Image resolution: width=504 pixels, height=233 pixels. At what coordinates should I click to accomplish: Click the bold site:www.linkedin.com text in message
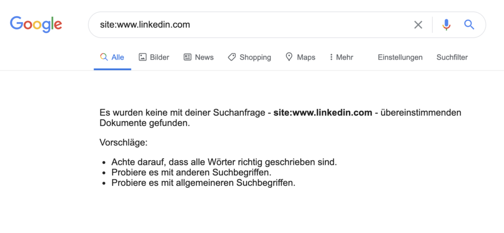(323, 113)
